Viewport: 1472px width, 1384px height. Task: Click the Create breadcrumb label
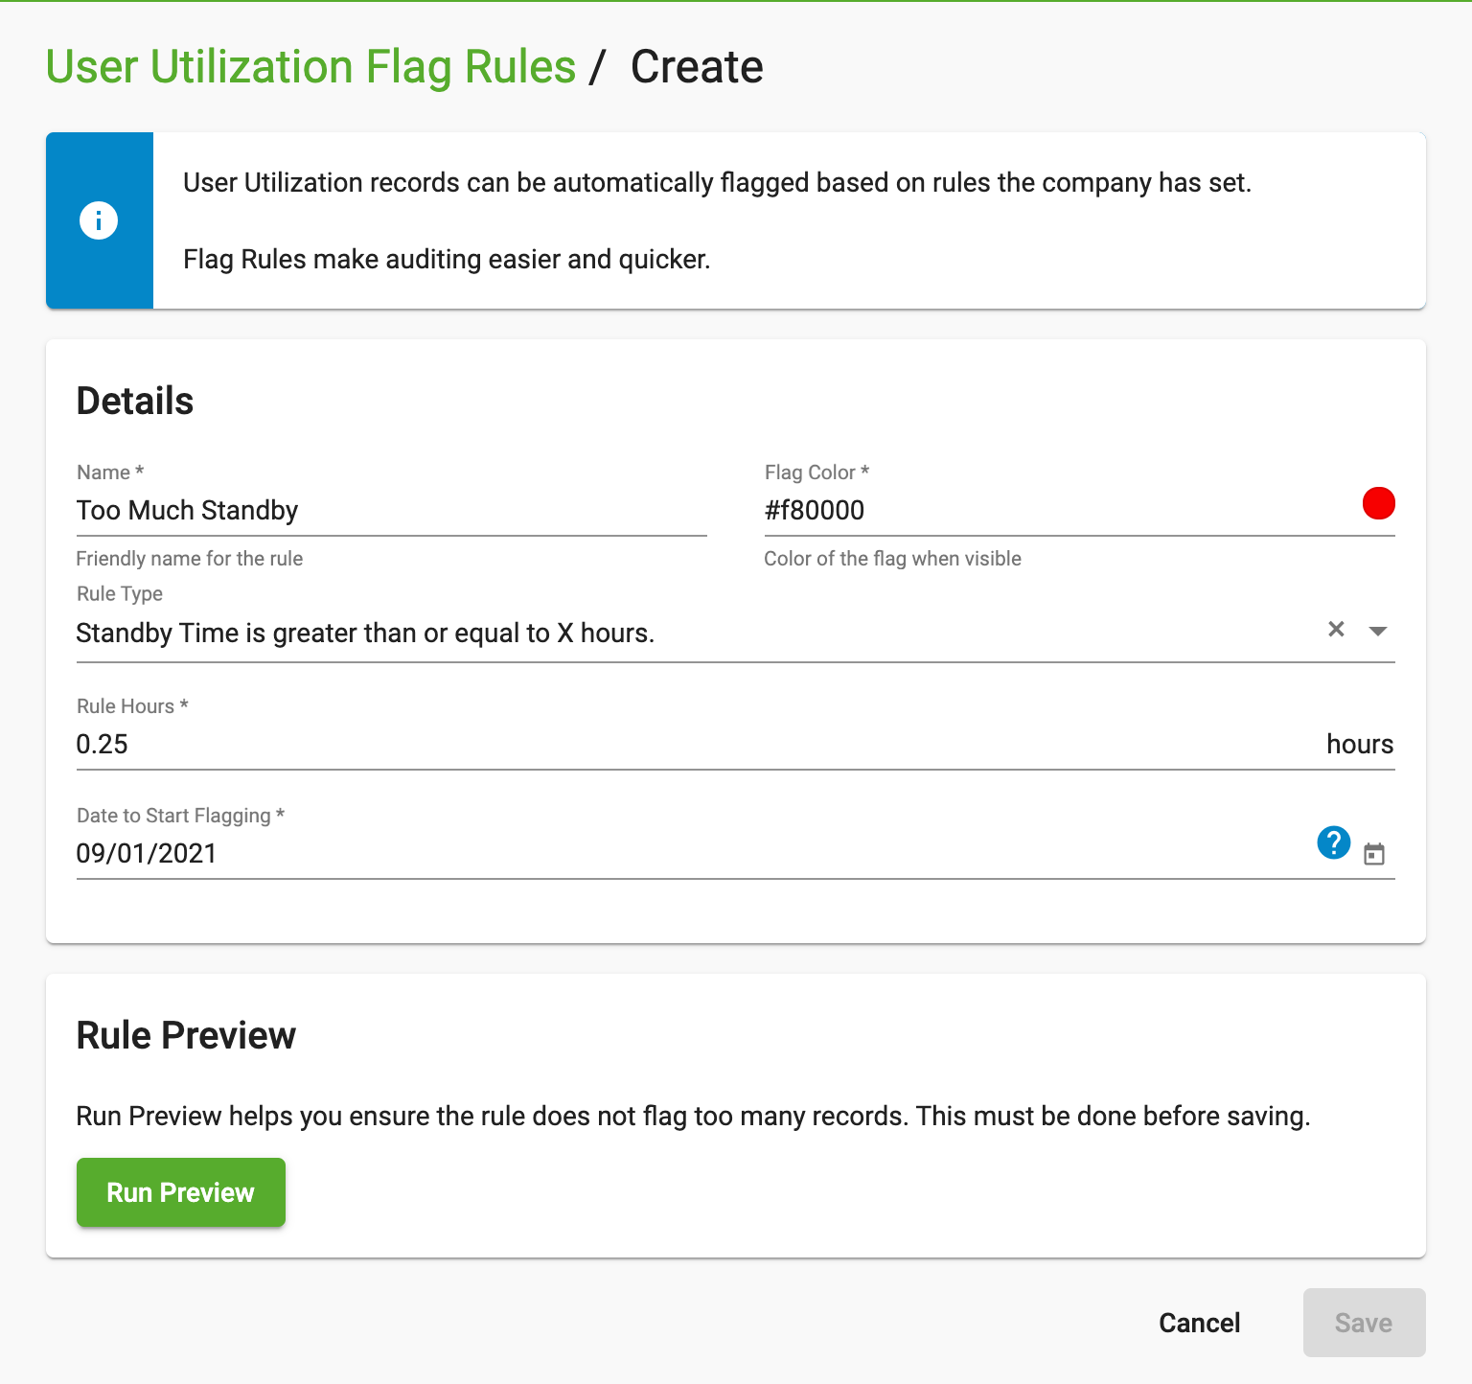coord(696,66)
